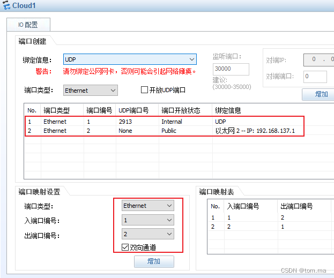Open the 入端口编号 dropdown
334x278 pixels.
click(x=148, y=220)
